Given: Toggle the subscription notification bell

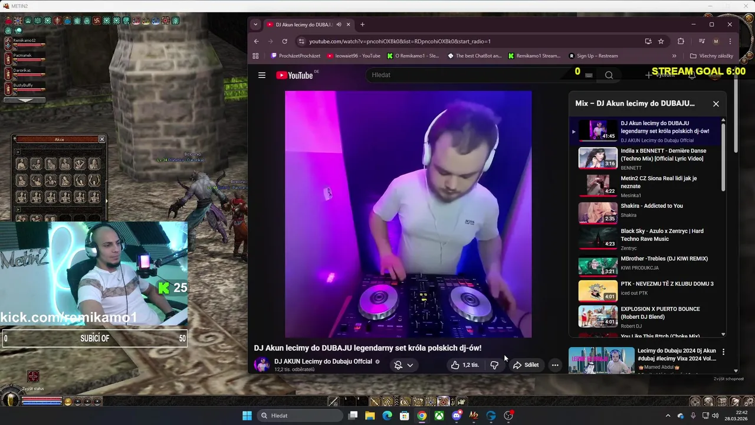Looking at the screenshot, I should point(398,365).
